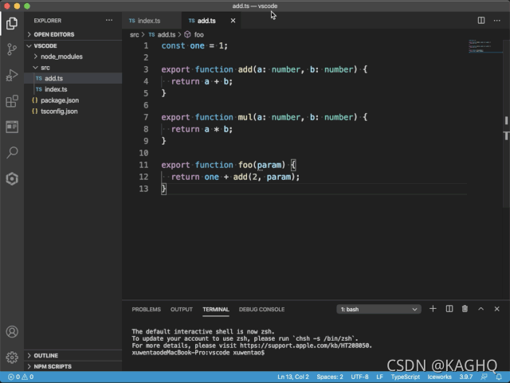Image resolution: width=510 pixels, height=383 pixels.
Task: Click the src breadcrumb segment
Action: click(134, 34)
